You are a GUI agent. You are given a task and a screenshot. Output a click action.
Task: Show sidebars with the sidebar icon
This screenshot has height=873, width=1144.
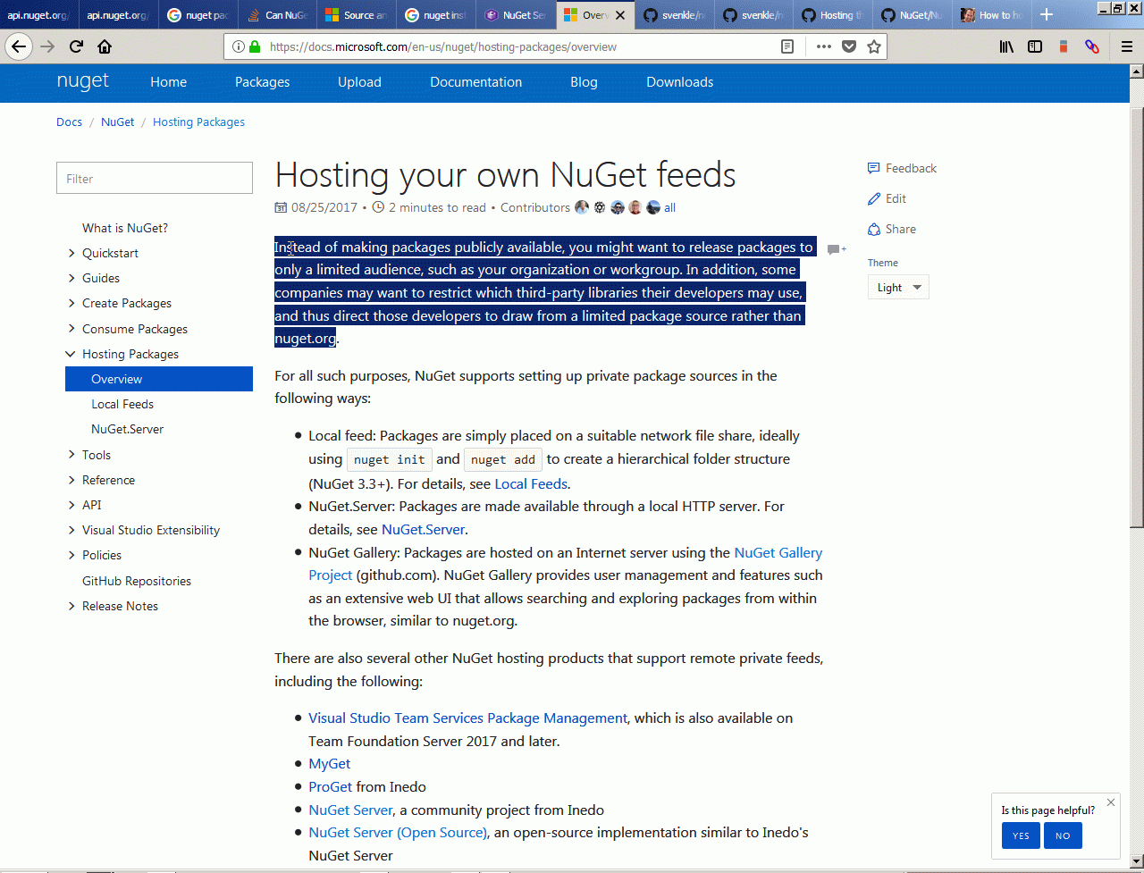(x=1035, y=46)
